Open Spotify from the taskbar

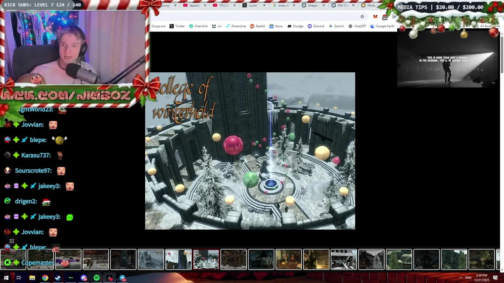pyautogui.click(x=97, y=278)
